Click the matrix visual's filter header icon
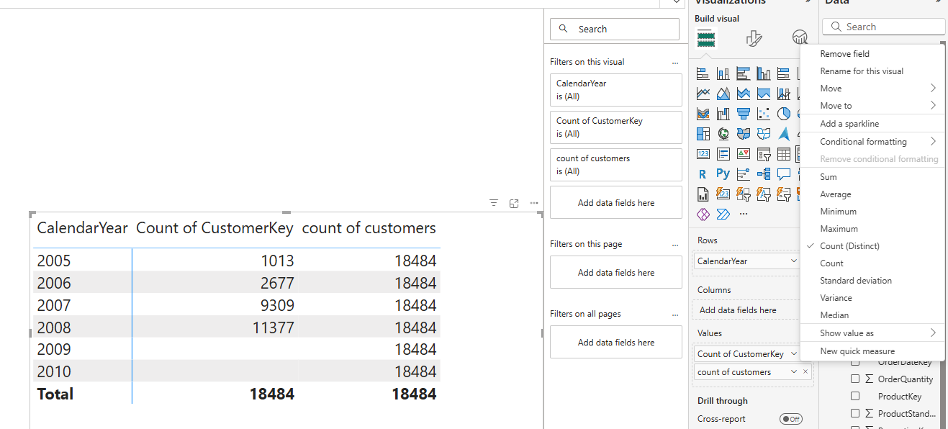948x429 pixels. click(494, 204)
